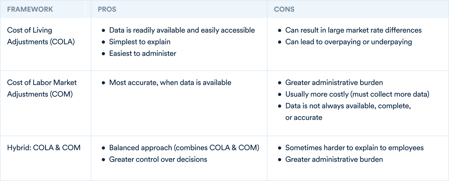The width and height of the screenshot is (449, 181).
Task: Click 'Balanced approach (combines COLA & COM)'
Action: point(184,148)
